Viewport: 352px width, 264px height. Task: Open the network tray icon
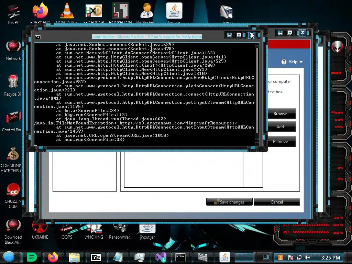299,257
